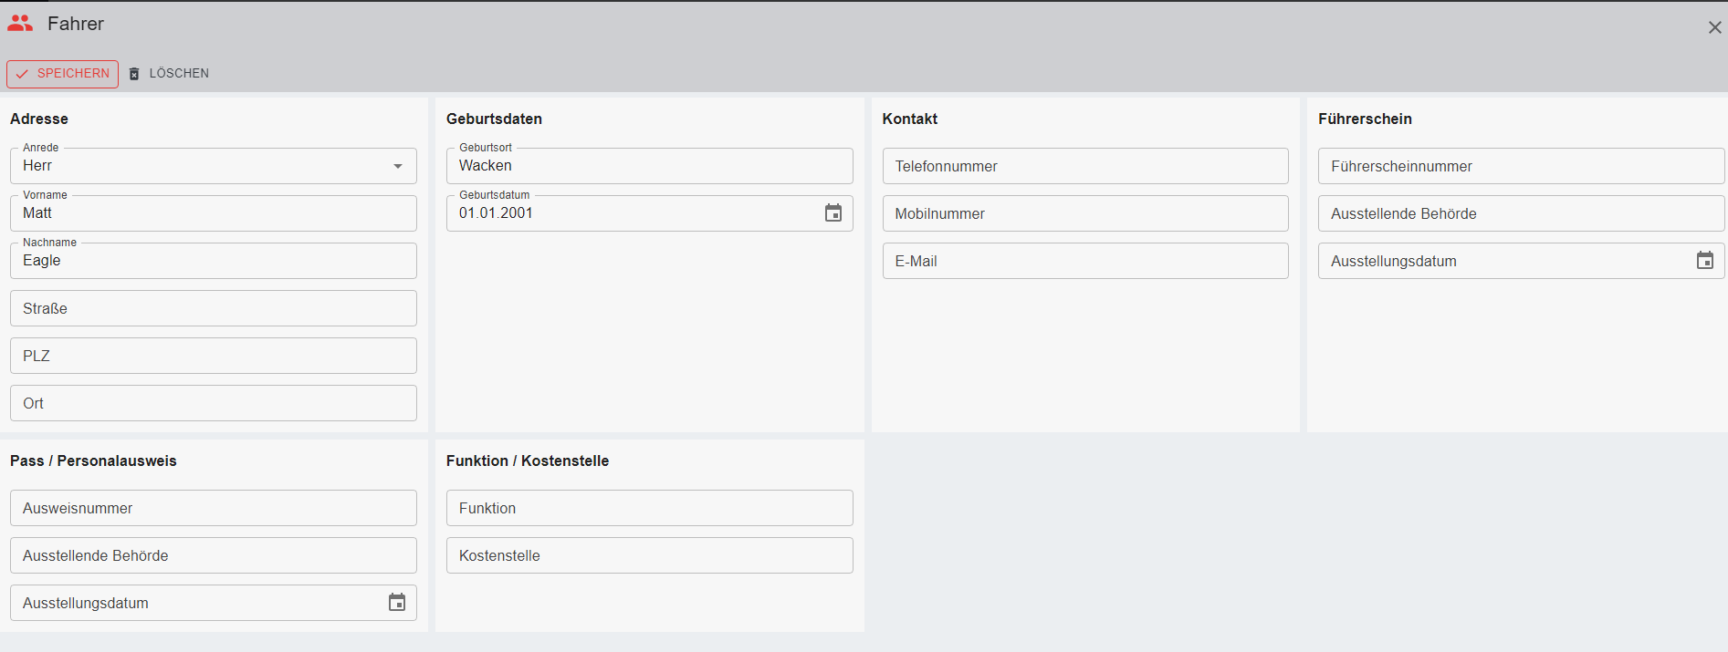This screenshot has width=1728, height=652.
Task: Click the Geburtsort field with Wacken
Action: [648, 166]
